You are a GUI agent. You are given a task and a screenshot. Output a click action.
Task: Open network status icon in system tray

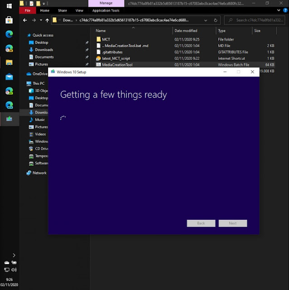click(7, 270)
